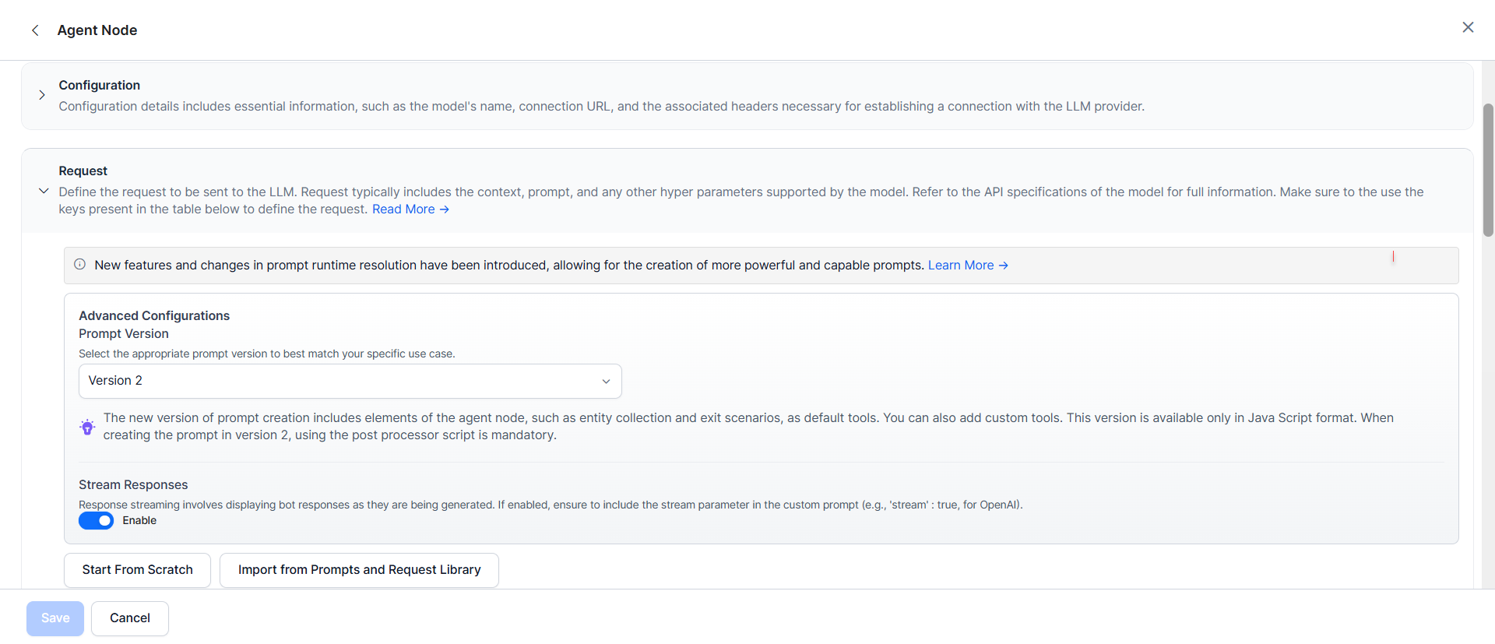Open the Prompt Version dropdown
The height and width of the screenshot is (644, 1495).
coord(350,381)
